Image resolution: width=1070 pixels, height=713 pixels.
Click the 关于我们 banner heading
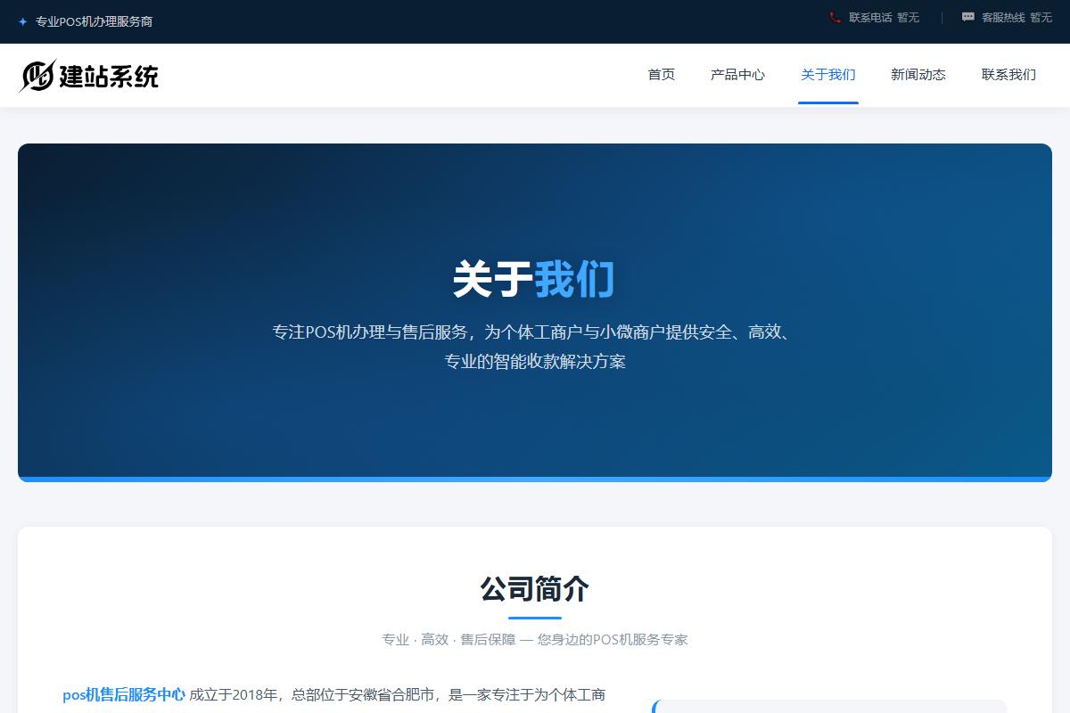point(534,279)
